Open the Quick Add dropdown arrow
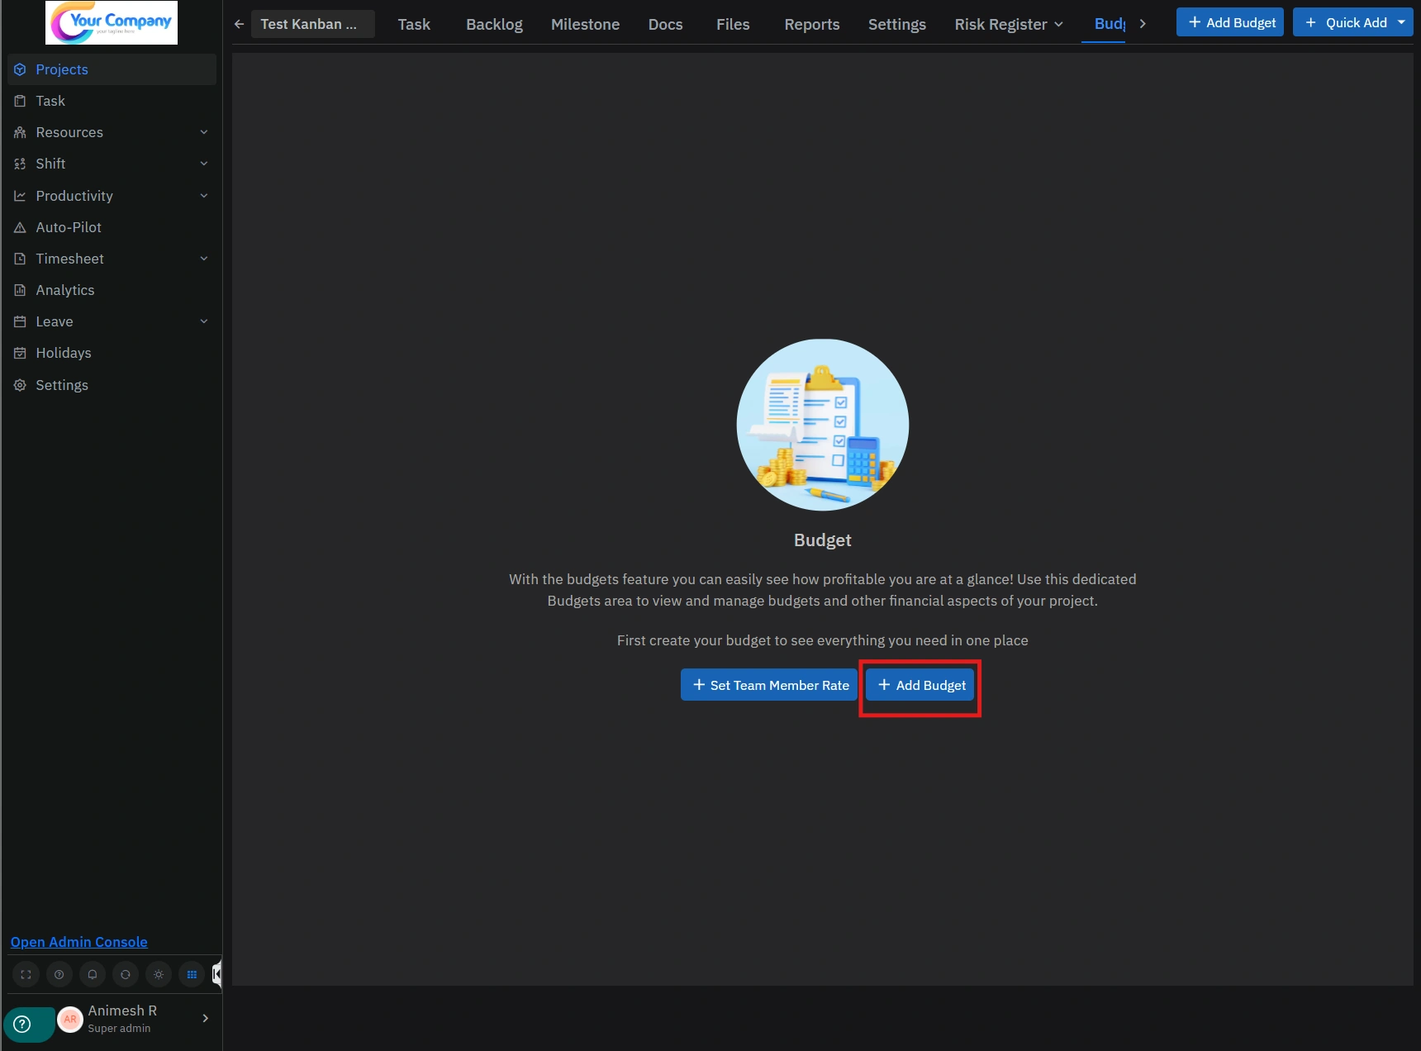The height and width of the screenshot is (1051, 1421). point(1401,22)
